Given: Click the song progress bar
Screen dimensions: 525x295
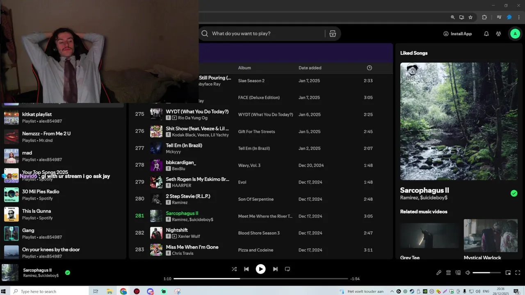Looking at the screenshot, I should pos(260,279).
